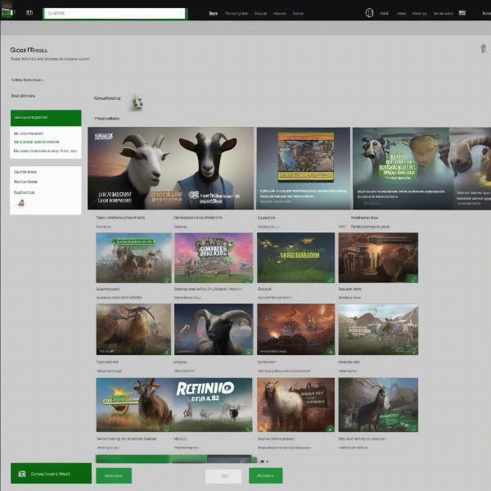Click green corner badge on volcano tile
491x491 pixels.
(330, 351)
